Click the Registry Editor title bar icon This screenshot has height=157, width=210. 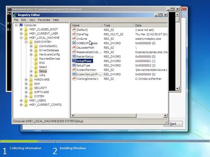click(15, 15)
